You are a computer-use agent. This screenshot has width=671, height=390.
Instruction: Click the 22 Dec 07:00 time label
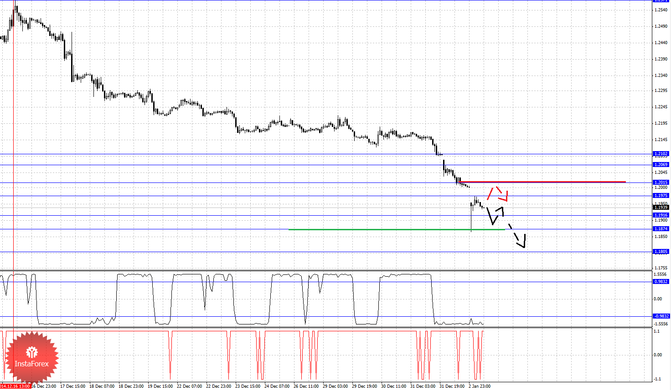190,386
